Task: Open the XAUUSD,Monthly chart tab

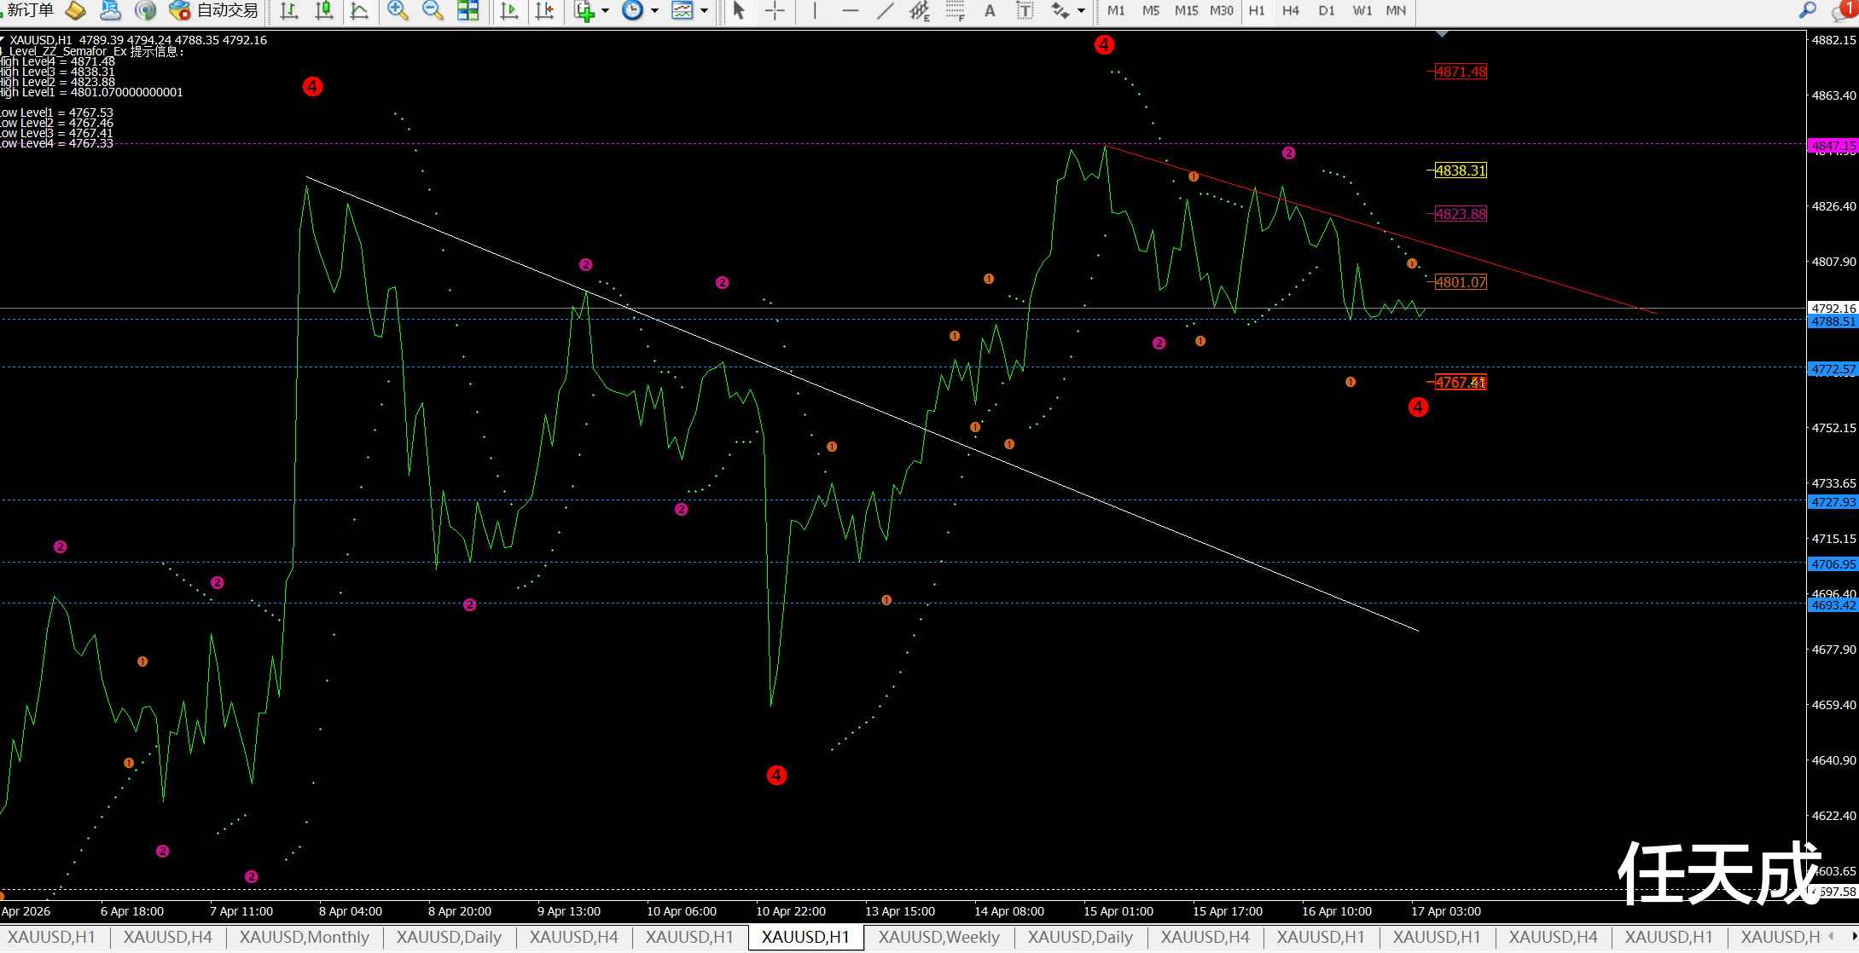Action: (304, 937)
